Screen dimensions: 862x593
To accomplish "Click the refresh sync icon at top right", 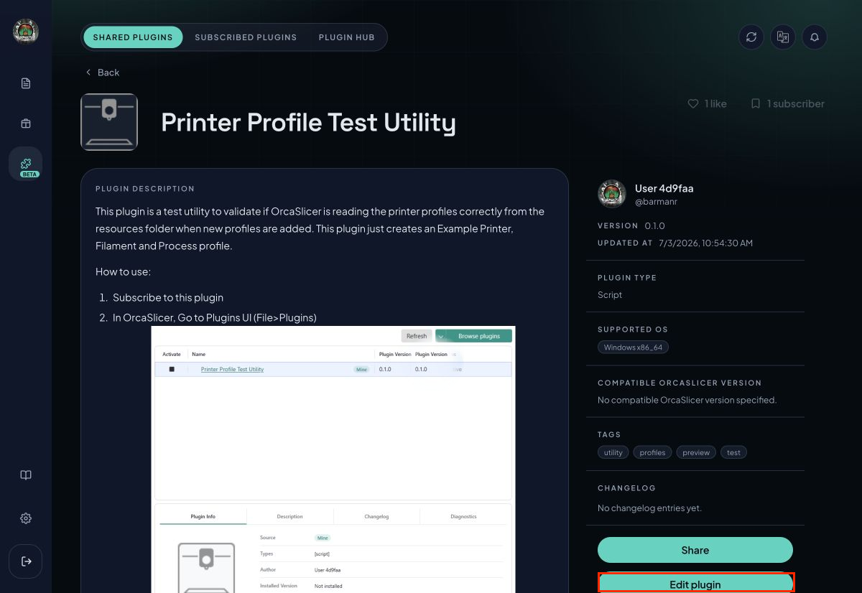I will click(x=751, y=37).
